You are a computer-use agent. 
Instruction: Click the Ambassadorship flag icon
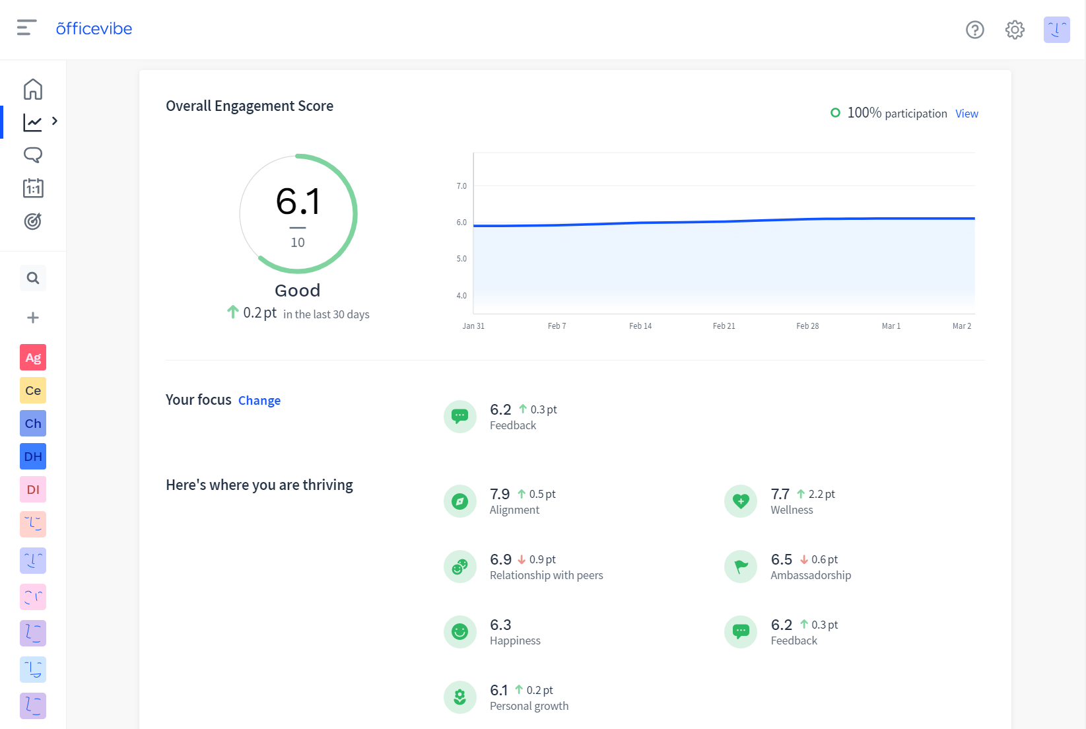click(741, 566)
